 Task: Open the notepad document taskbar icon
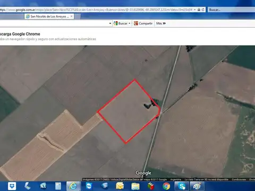(x=58, y=186)
